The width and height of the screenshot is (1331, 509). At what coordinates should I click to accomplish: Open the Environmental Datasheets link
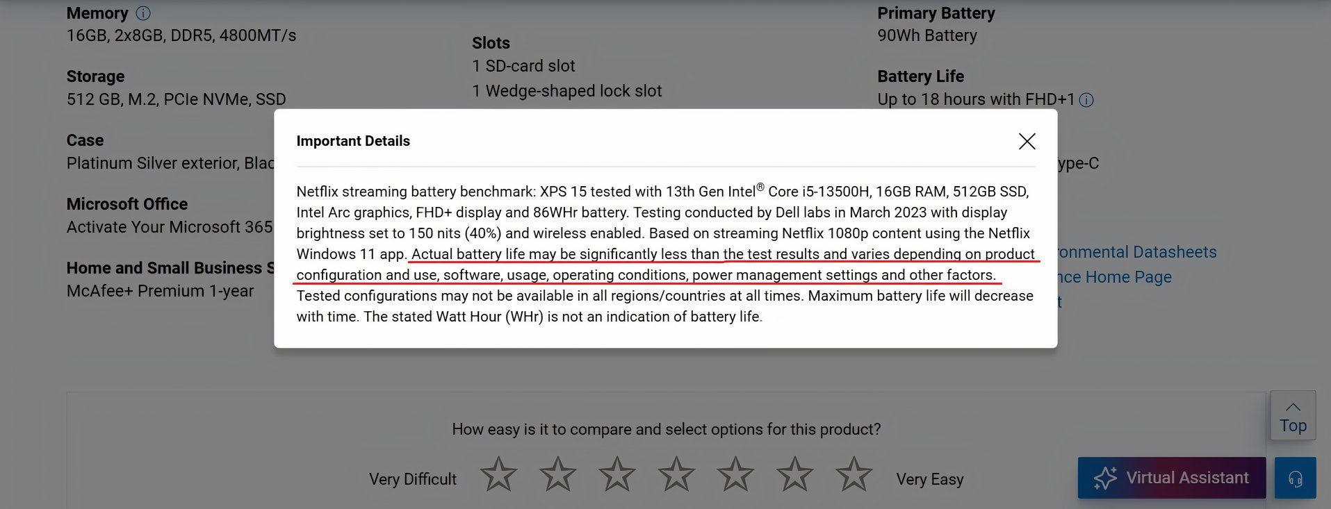tap(1136, 251)
